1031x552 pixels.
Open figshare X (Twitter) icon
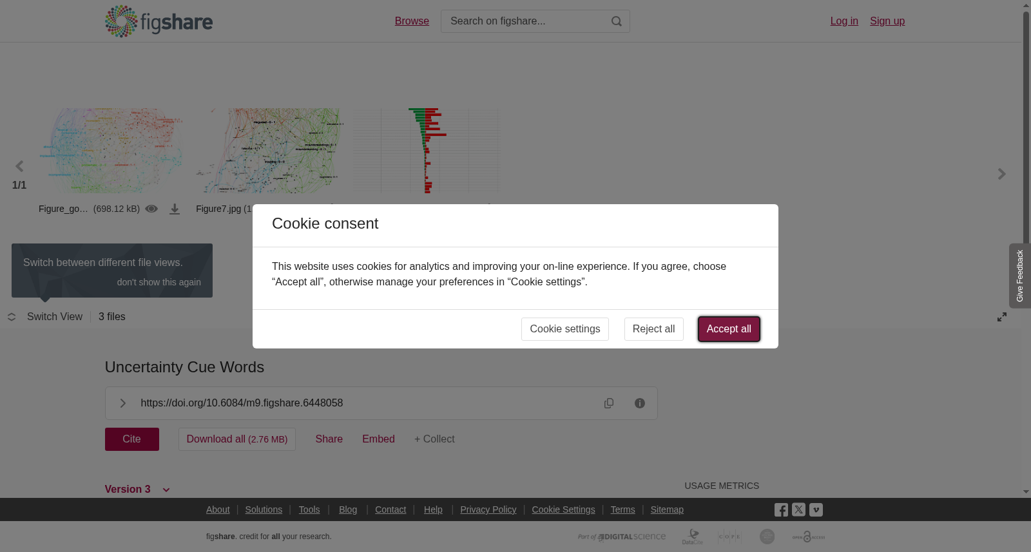tap(798, 509)
